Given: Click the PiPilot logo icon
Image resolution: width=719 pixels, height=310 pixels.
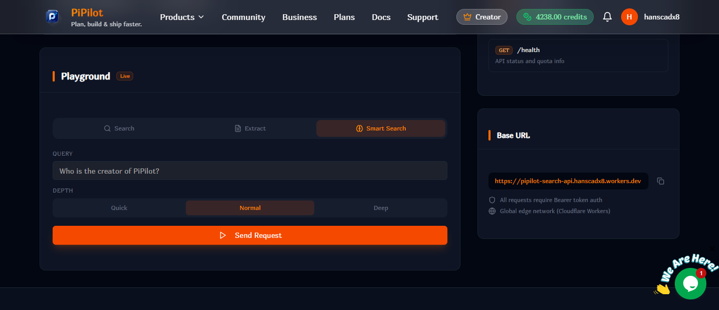Looking at the screenshot, I should (52, 16).
